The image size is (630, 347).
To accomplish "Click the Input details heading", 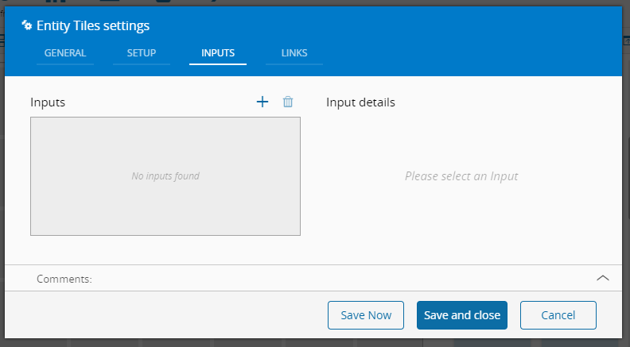I will 360,102.
